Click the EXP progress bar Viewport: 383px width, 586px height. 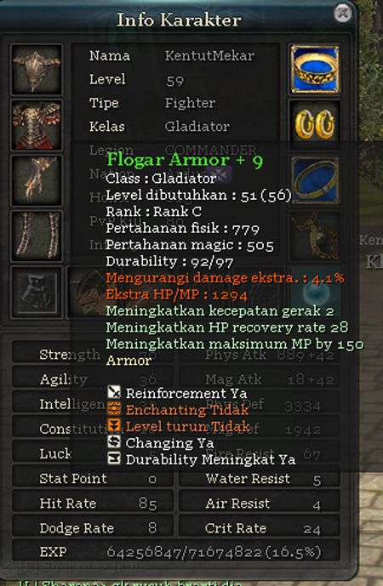coord(176,552)
